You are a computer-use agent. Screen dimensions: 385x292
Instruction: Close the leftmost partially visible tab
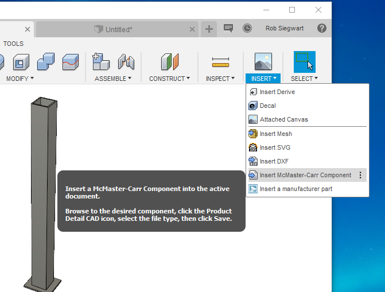28,29
